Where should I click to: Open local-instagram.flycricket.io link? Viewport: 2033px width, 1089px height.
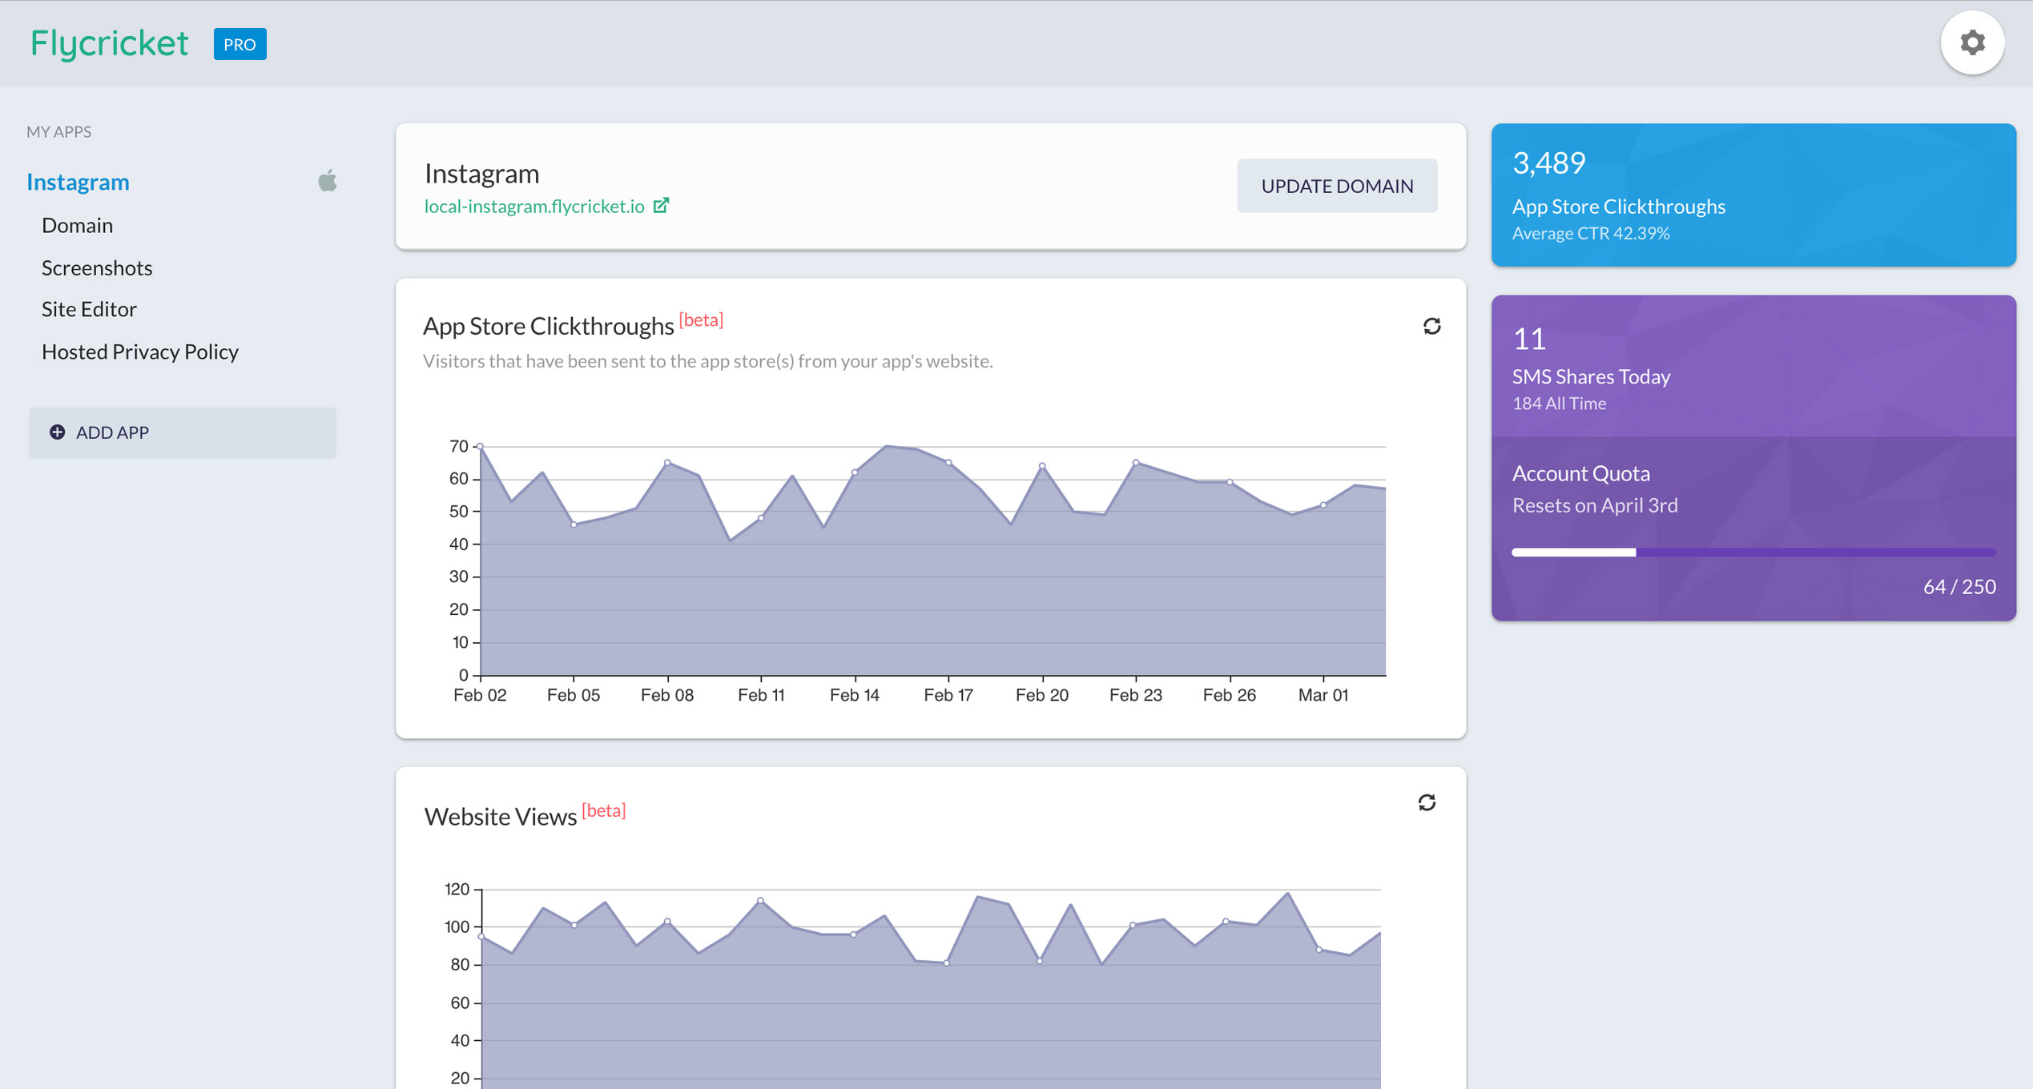[534, 207]
